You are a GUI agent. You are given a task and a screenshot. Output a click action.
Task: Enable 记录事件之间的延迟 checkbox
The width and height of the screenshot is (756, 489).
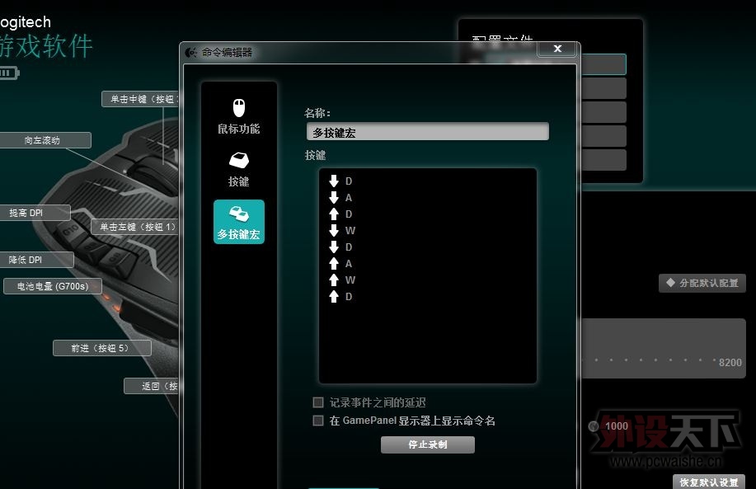318,402
